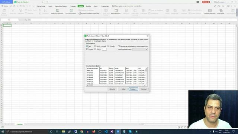Open the Exibir ribbon tab
Image resolution: width=238 pixels, height=134 pixels.
(x=96, y=6)
